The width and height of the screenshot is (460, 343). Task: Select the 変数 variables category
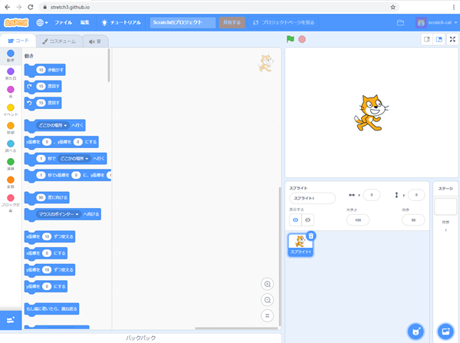pyautogui.click(x=11, y=182)
